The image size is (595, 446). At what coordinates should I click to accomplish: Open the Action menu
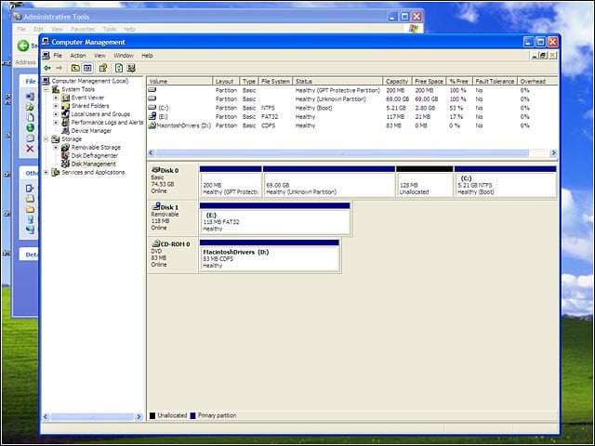tap(78, 56)
